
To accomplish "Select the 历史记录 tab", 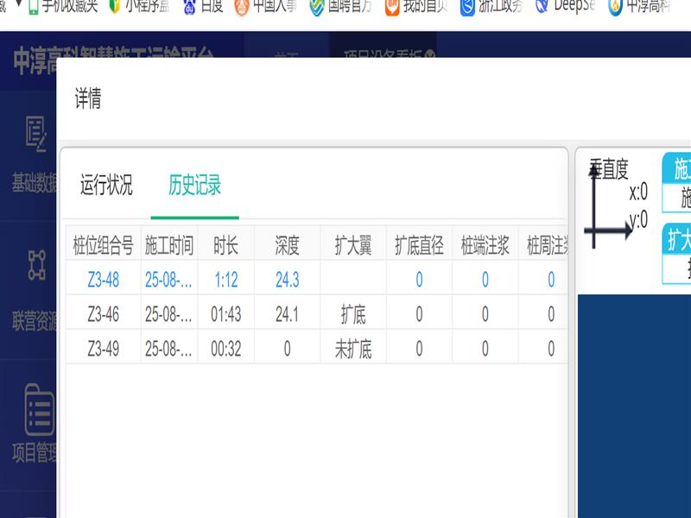I will (194, 185).
